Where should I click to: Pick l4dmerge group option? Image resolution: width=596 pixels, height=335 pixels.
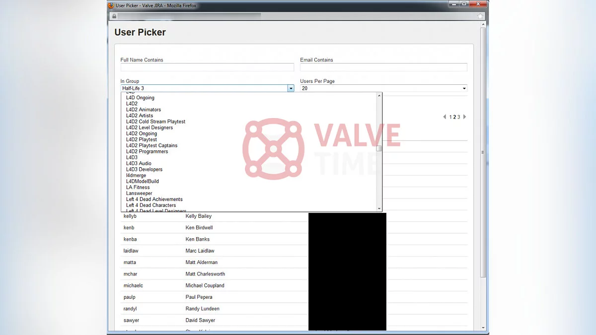pyautogui.click(x=136, y=175)
